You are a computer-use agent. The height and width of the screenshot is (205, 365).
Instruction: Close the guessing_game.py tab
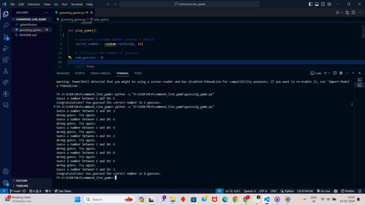click(x=91, y=13)
